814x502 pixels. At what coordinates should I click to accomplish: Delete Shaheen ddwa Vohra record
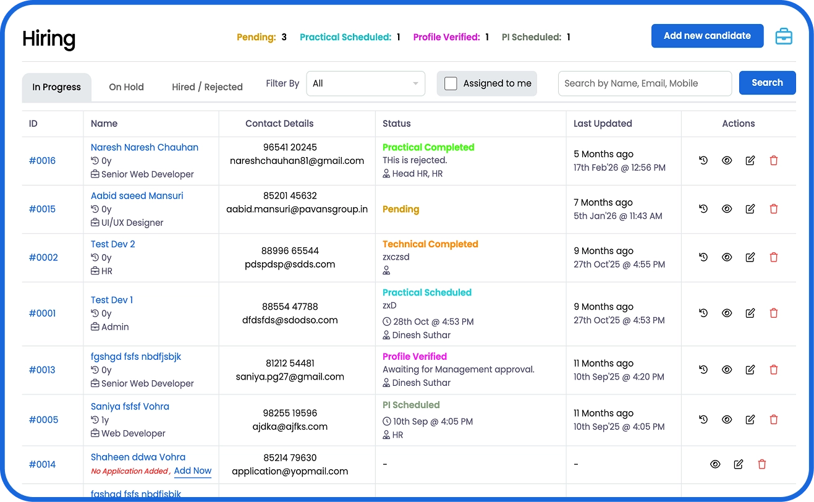tap(762, 464)
